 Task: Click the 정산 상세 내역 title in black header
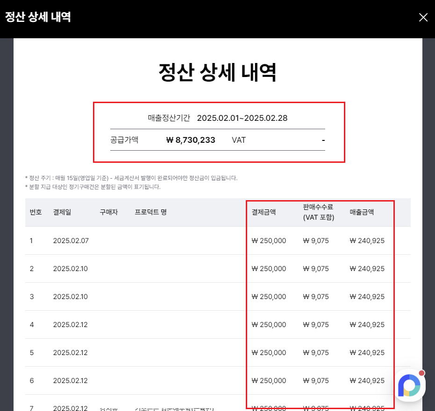(38, 17)
